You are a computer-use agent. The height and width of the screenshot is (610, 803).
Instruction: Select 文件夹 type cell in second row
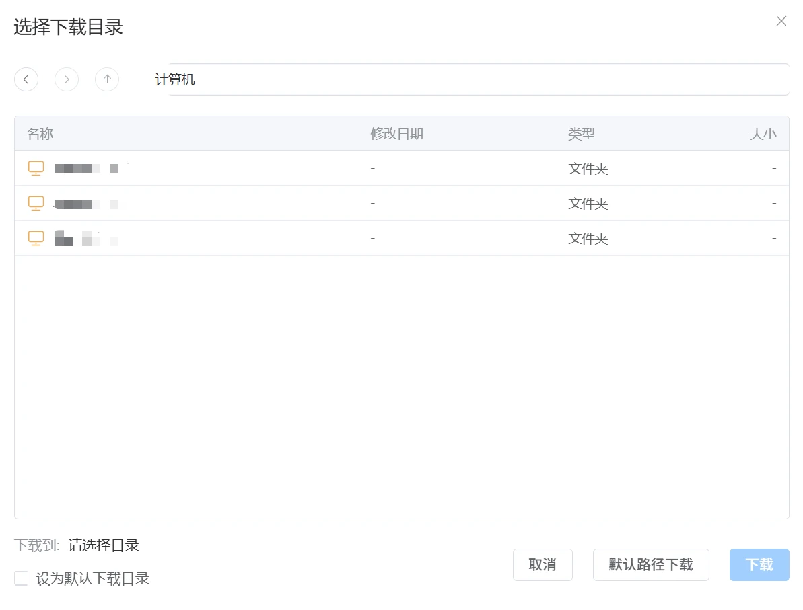tap(588, 204)
